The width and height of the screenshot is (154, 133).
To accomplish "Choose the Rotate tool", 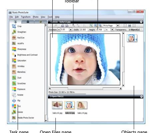I will pyautogui.click(x=18, y=95).
